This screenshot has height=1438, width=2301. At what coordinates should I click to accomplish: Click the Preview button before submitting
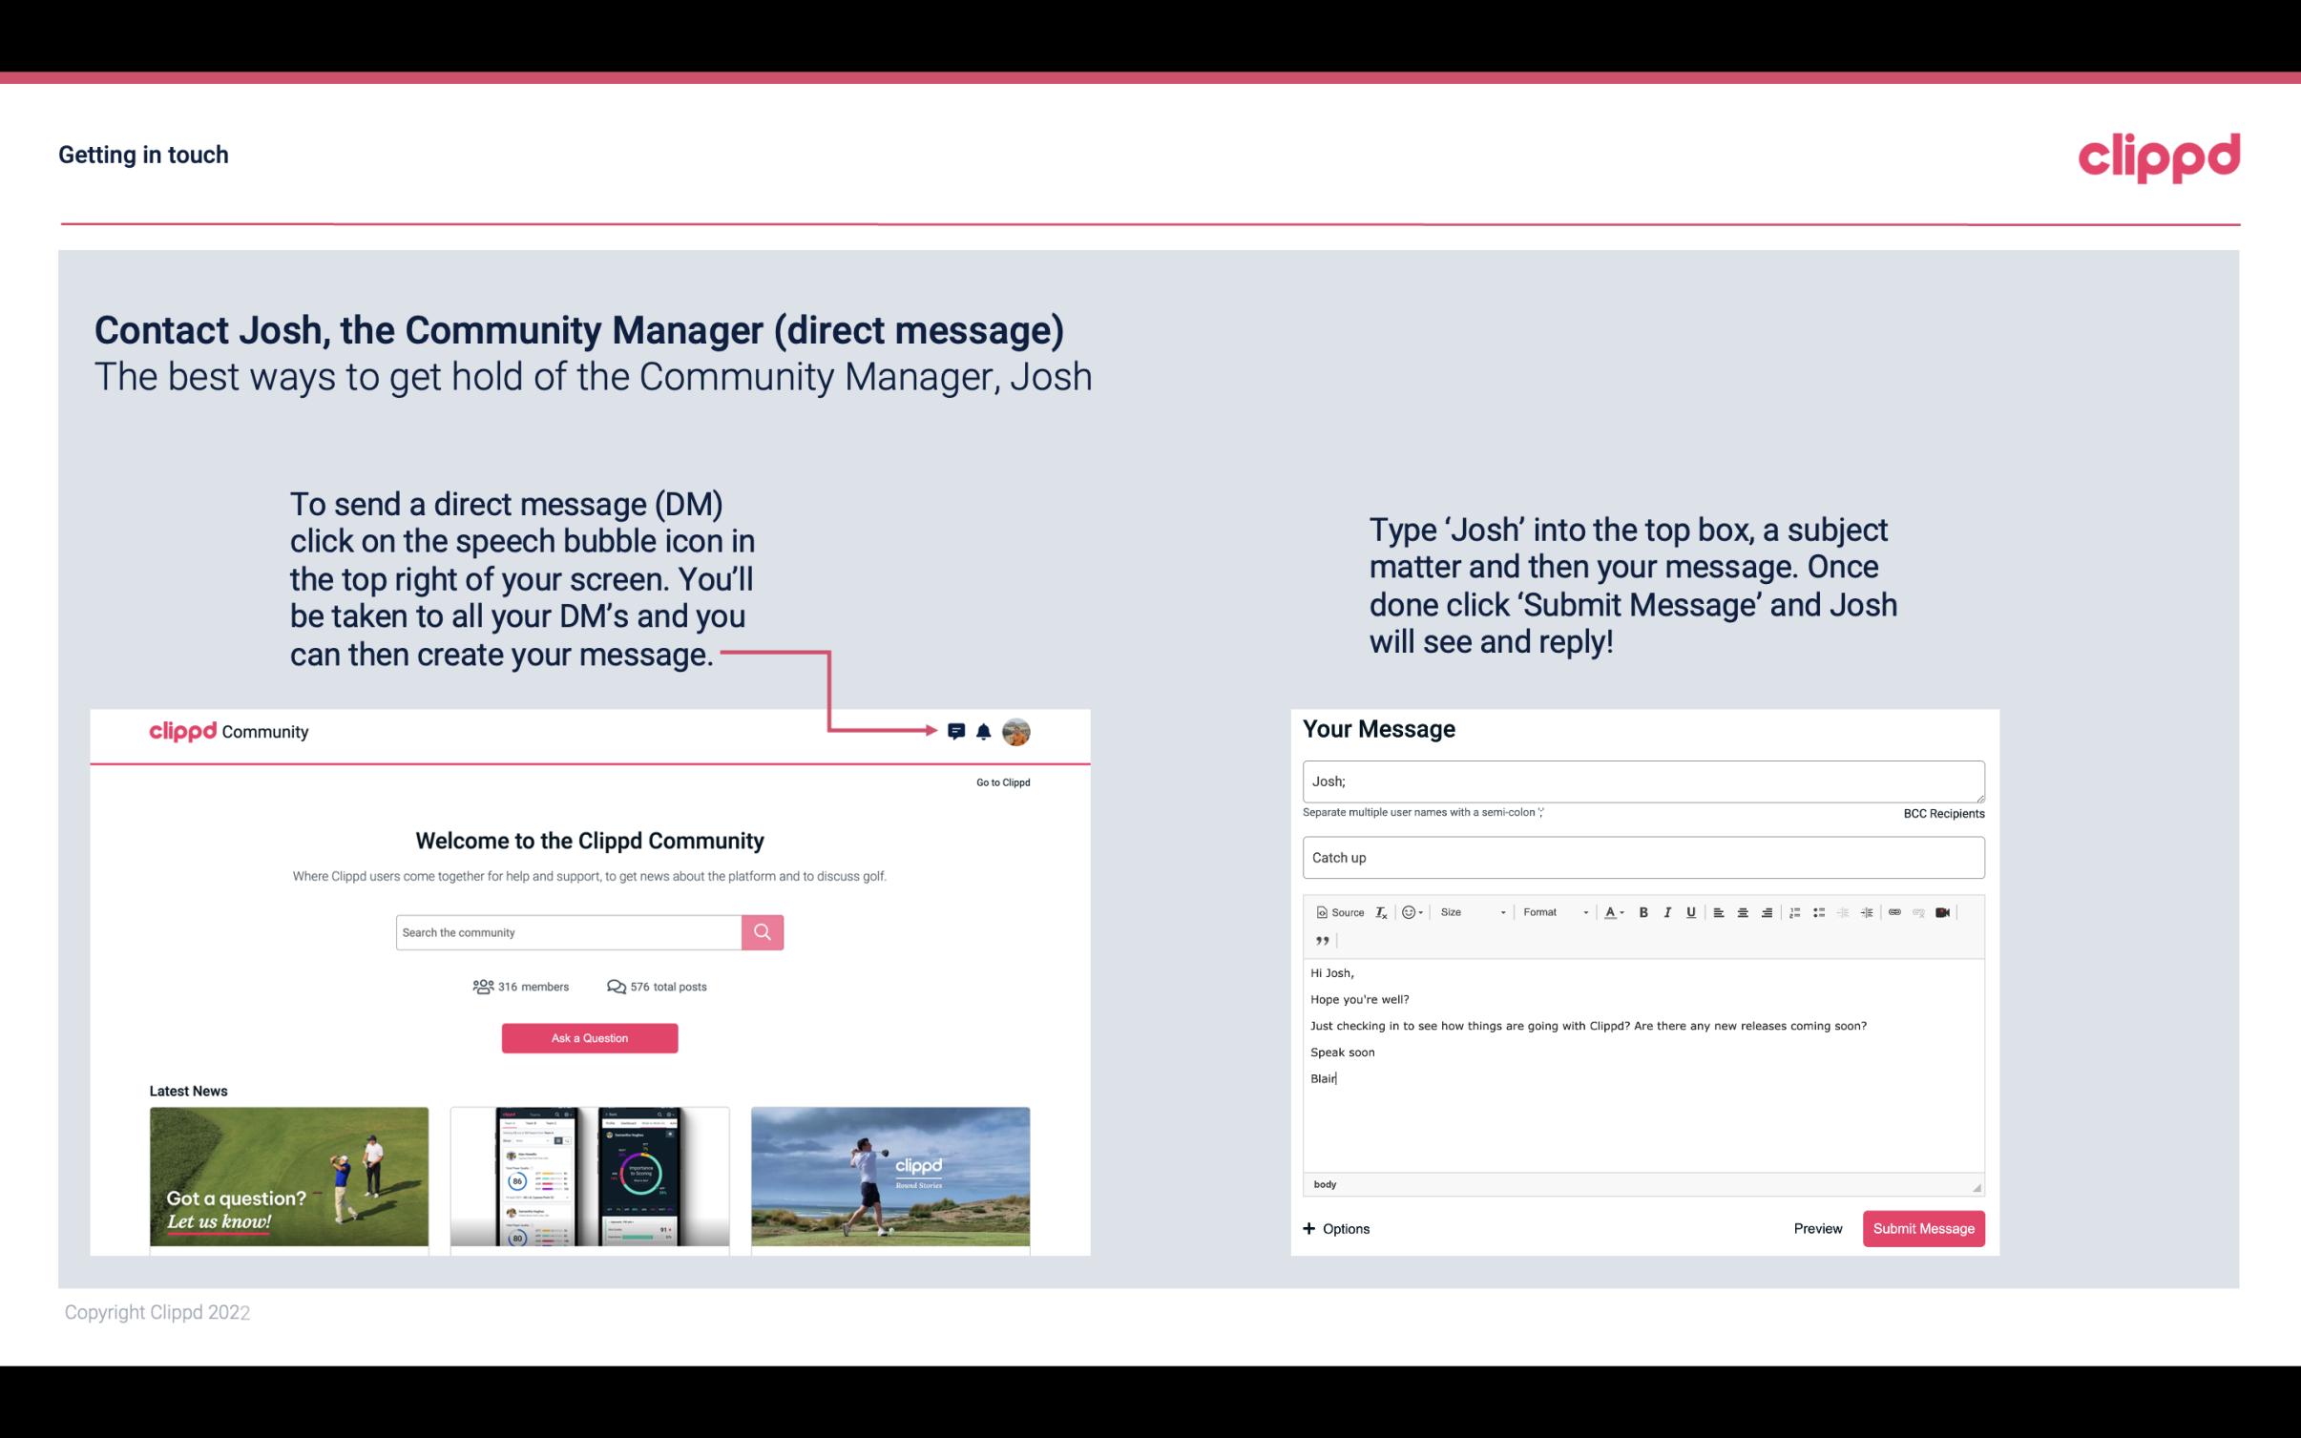pos(1817,1229)
